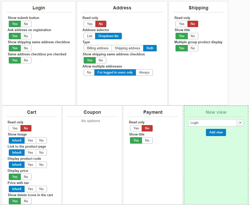The image size is (250, 205).
Task: Open the New view dropdown arrow
Action: tap(240, 123)
